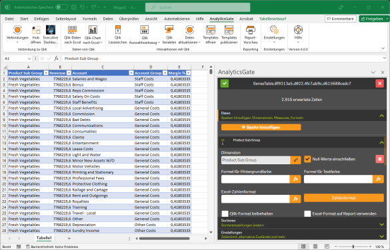Open Qlik Variablen
The image size is (390, 250).
pyautogui.click(x=169, y=34)
